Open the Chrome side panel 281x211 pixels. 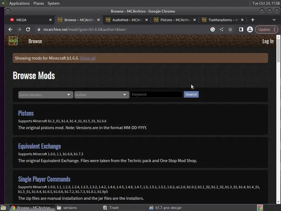tap(241, 29)
